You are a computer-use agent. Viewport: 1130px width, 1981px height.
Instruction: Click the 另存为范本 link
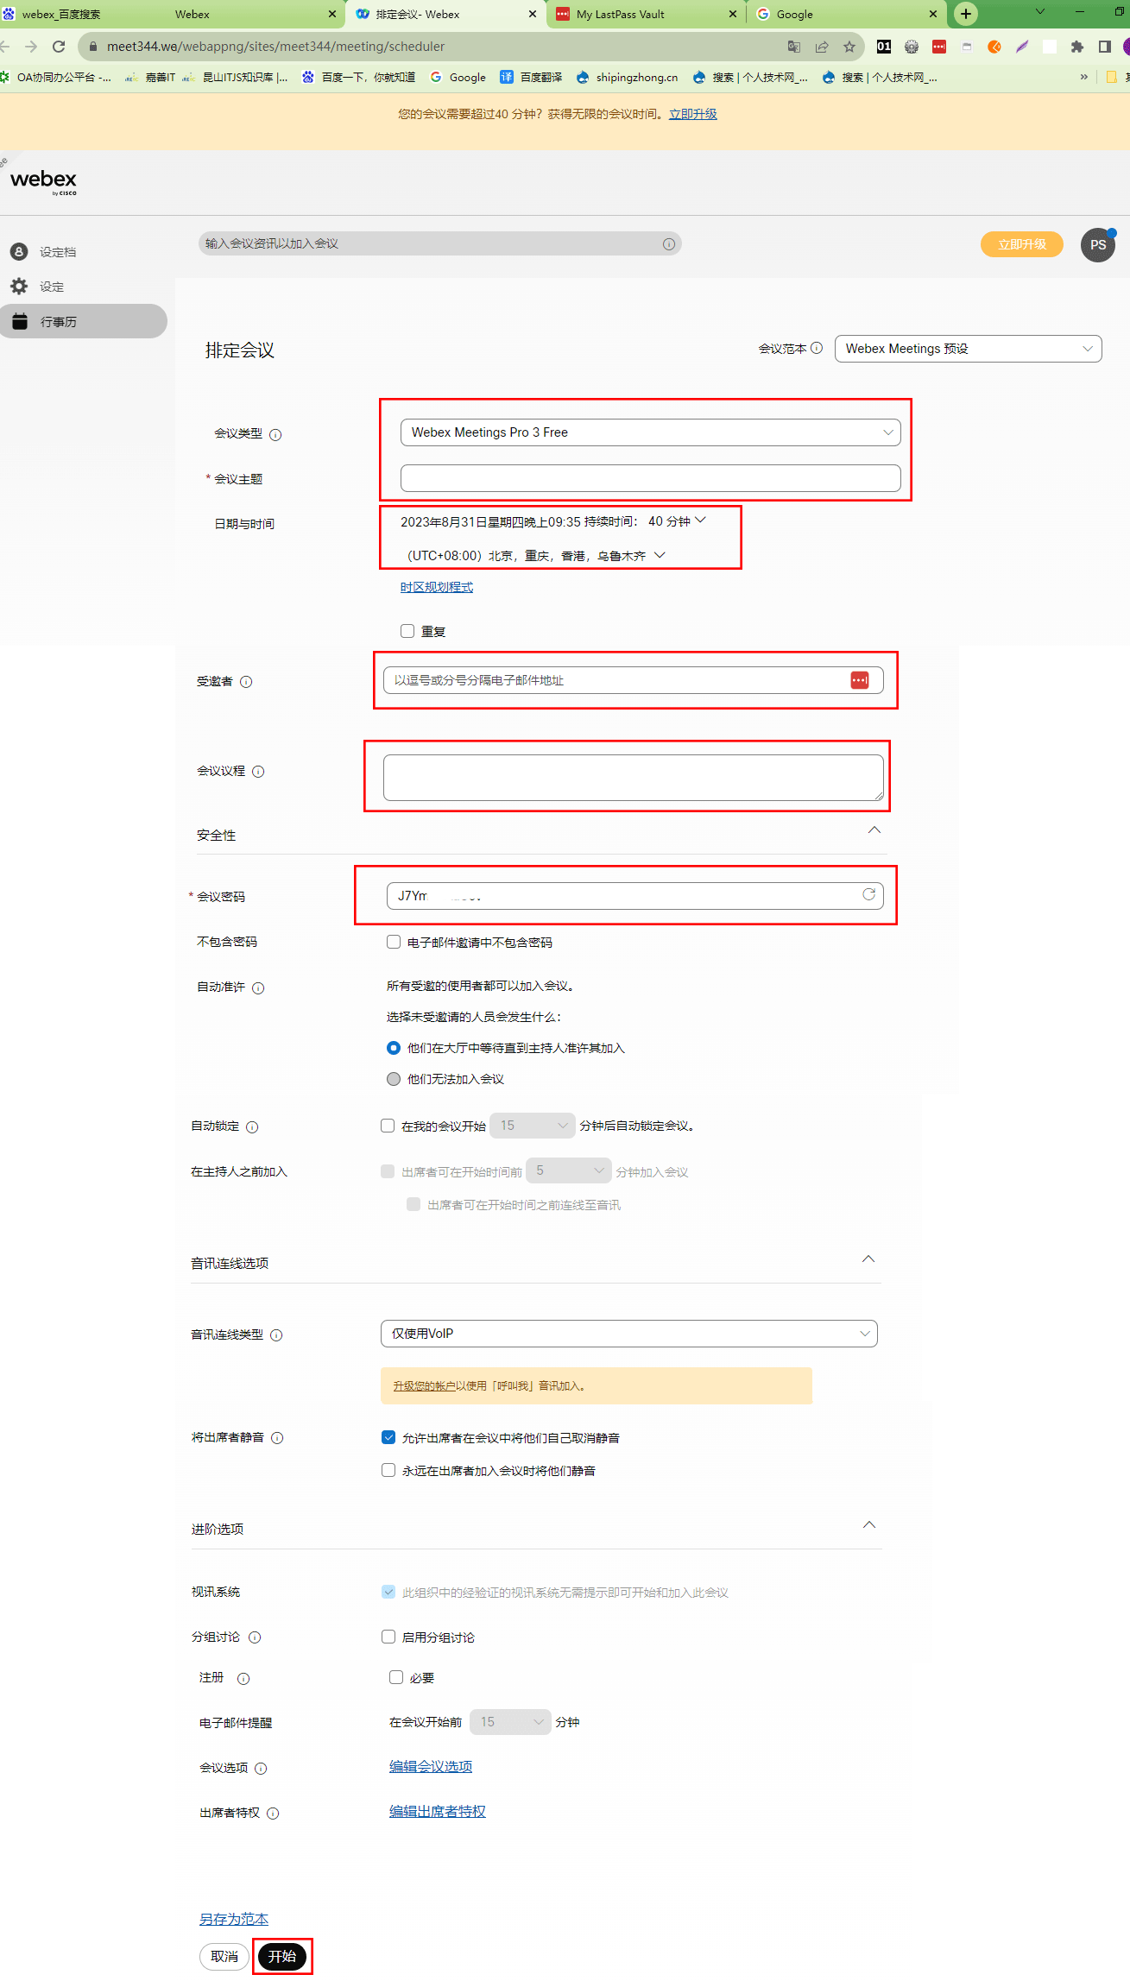click(234, 1919)
